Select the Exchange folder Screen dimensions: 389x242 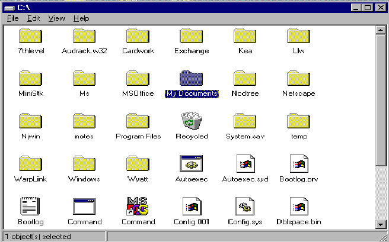coord(192,36)
